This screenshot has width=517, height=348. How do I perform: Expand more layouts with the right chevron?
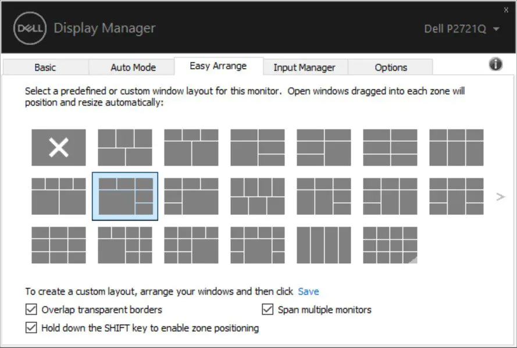(500, 196)
